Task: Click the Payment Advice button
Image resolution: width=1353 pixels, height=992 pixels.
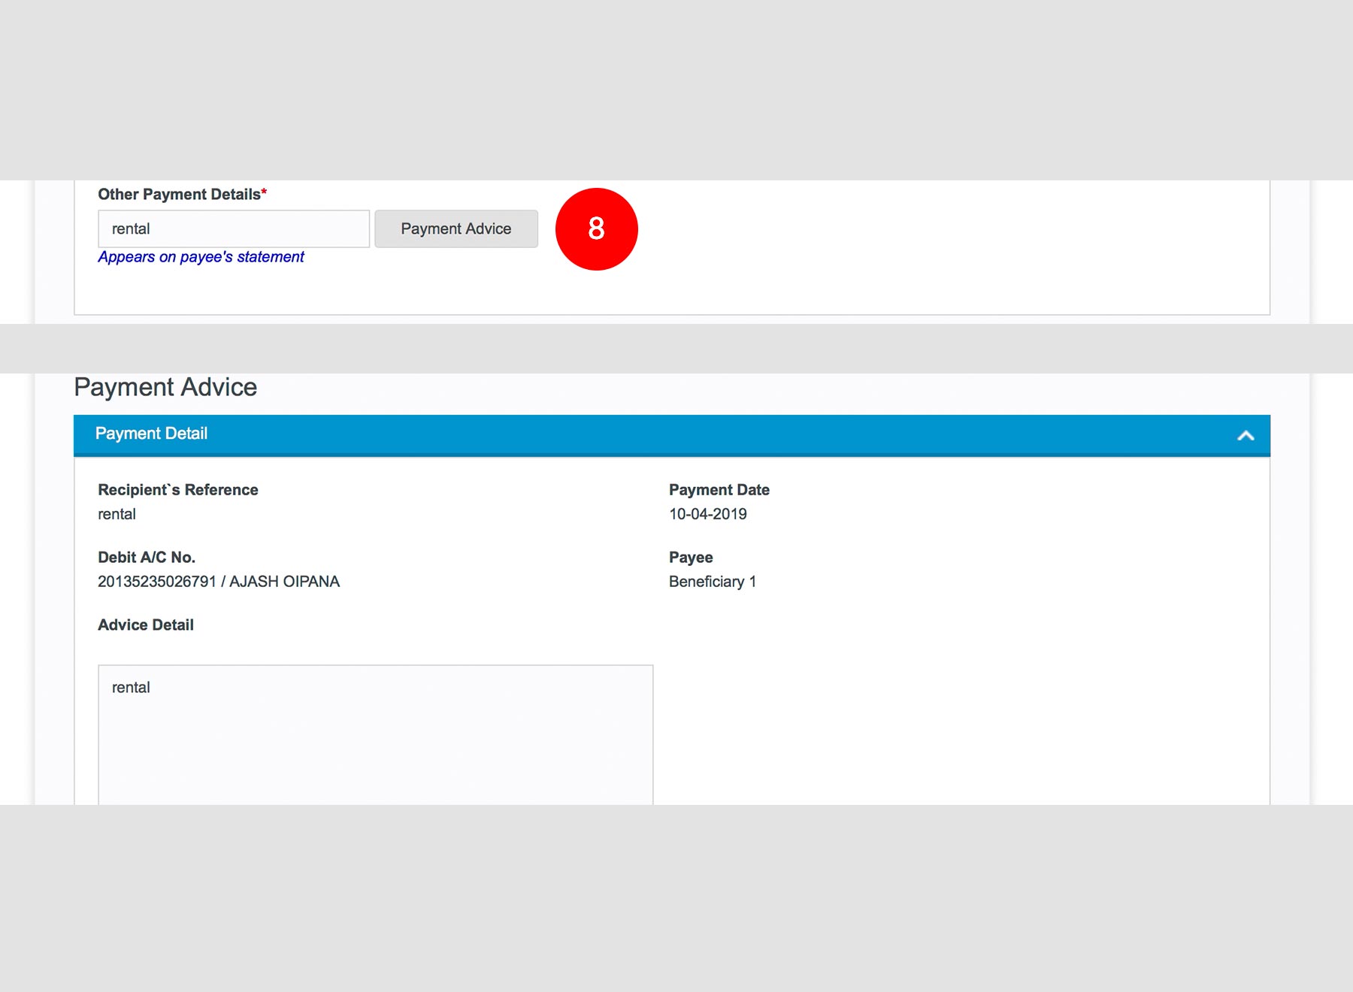Action: click(x=456, y=228)
